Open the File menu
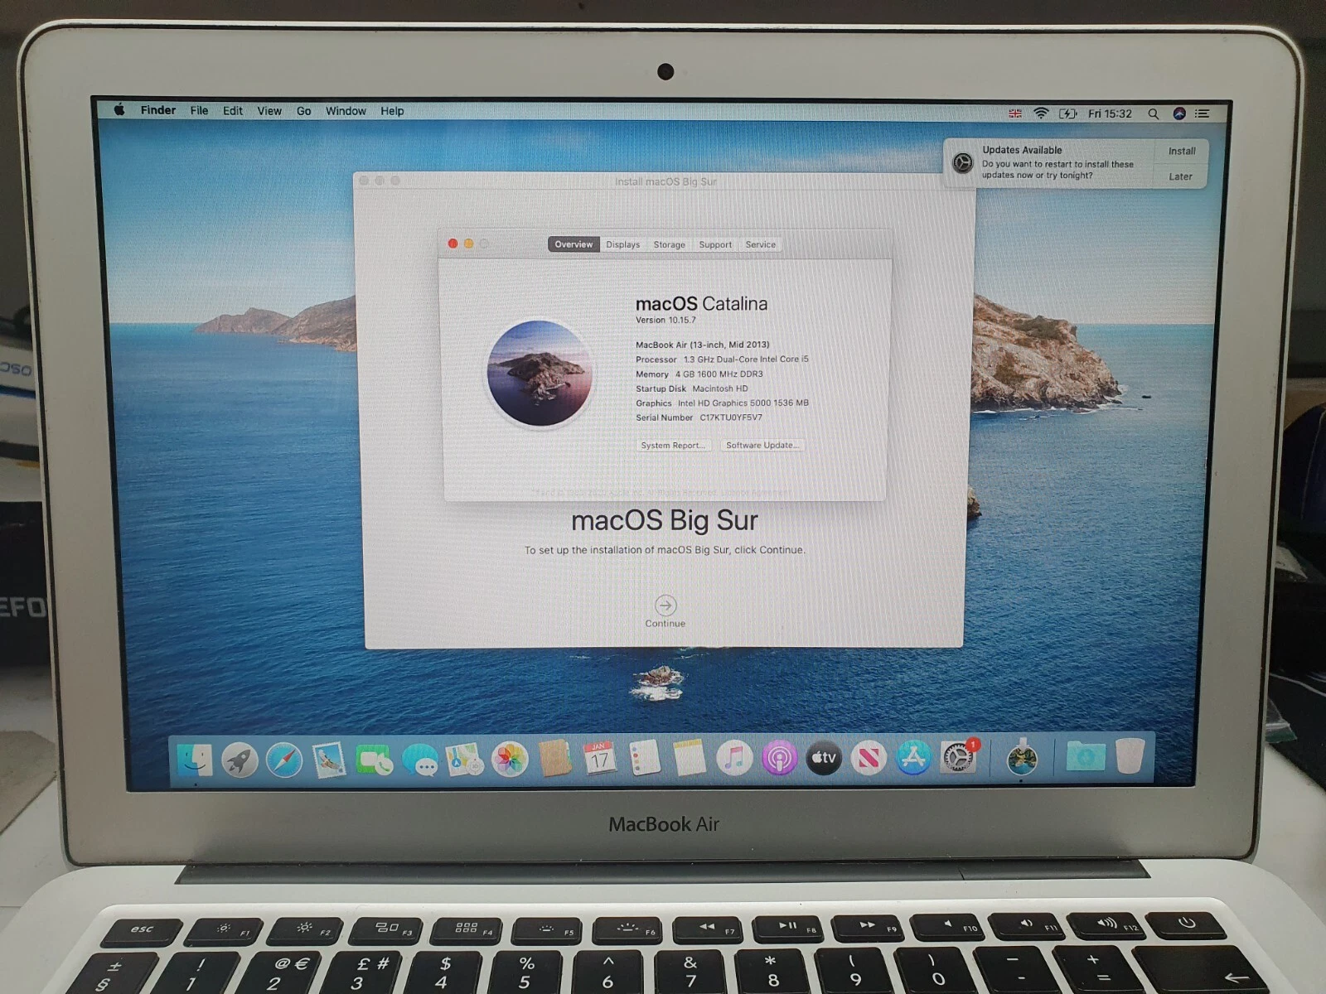The image size is (1326, 994). pos(199,111)
